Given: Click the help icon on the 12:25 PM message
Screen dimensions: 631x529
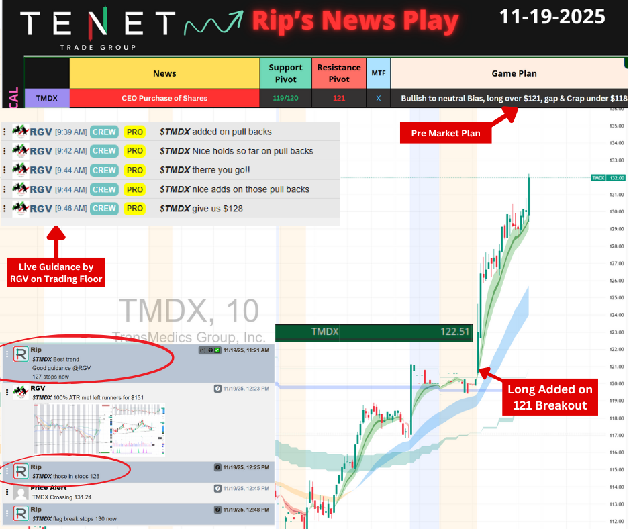Looking at the screenshot, I should click(x=217, y=467).
